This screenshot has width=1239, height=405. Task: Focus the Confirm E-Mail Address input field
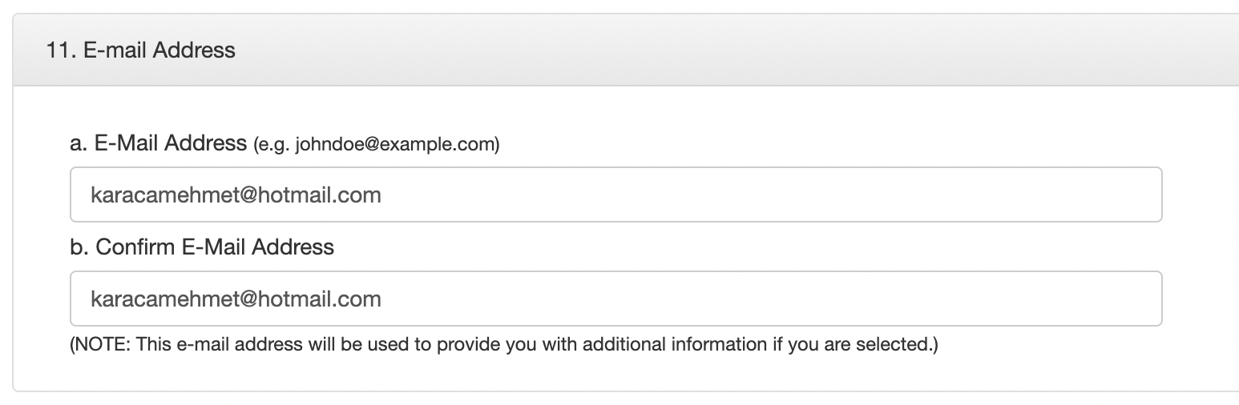click(615, 299)
